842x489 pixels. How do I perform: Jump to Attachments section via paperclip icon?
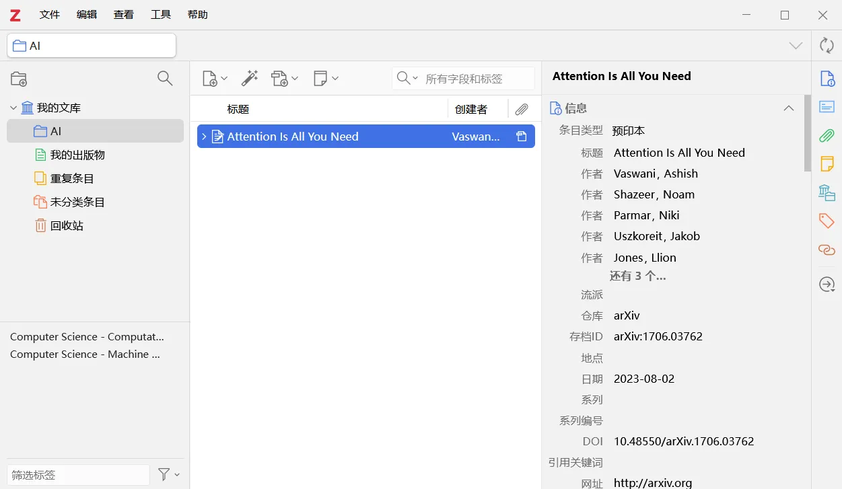click(827, 135)
